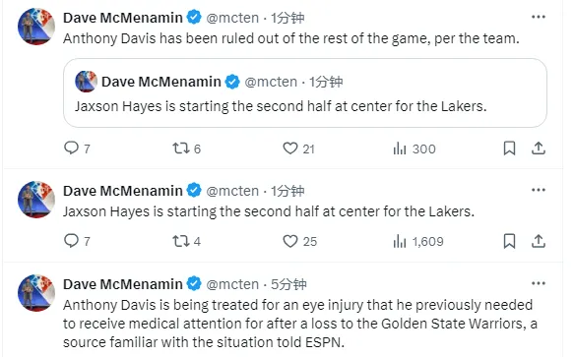574x357 pixels.
Task: Share the first tweet via upload icon
Action: (539, 149)
